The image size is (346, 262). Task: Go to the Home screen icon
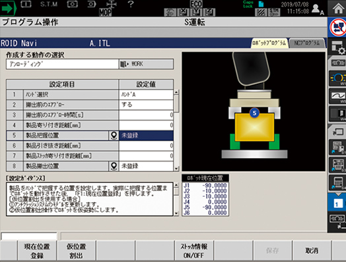click(x=338, y=9)
